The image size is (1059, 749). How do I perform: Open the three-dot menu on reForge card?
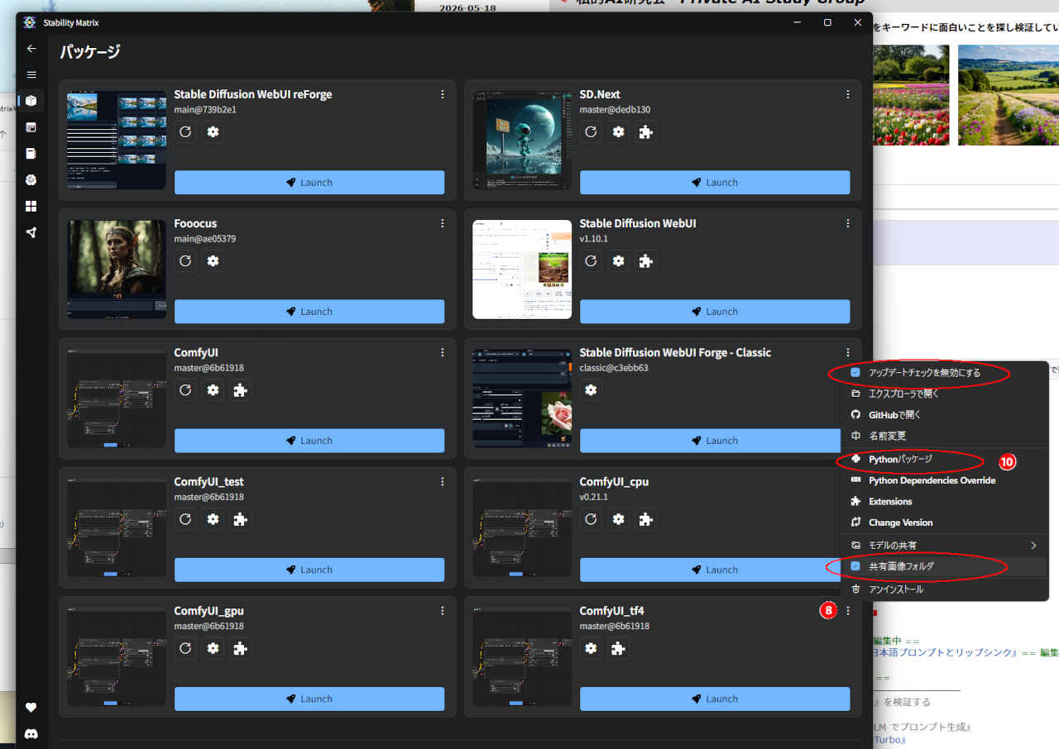pos(443,94)
